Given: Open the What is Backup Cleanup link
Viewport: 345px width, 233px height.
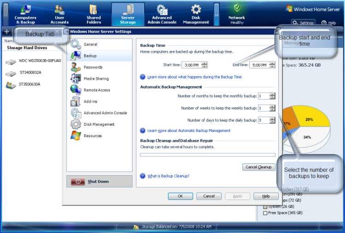Looking at the screenshot, I should click(x=168, y=176).
